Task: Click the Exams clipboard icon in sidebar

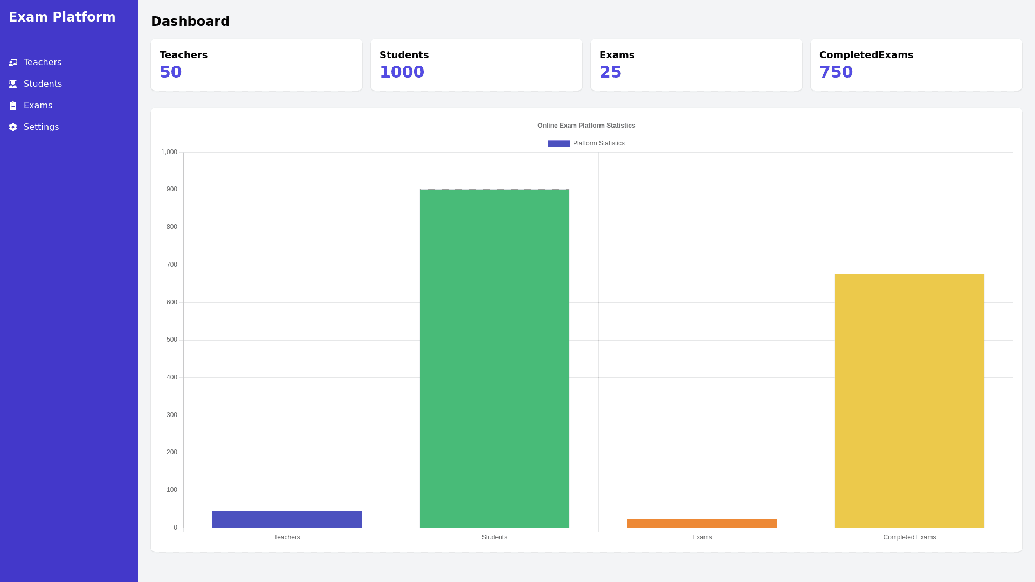Action: [x=13, y=106]
